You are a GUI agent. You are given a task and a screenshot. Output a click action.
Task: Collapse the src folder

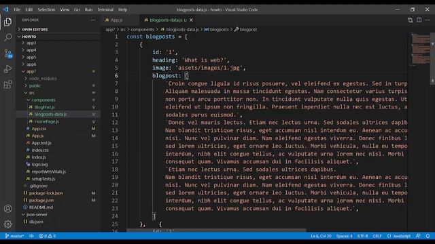pyautogui.click(x=32, y=93)
